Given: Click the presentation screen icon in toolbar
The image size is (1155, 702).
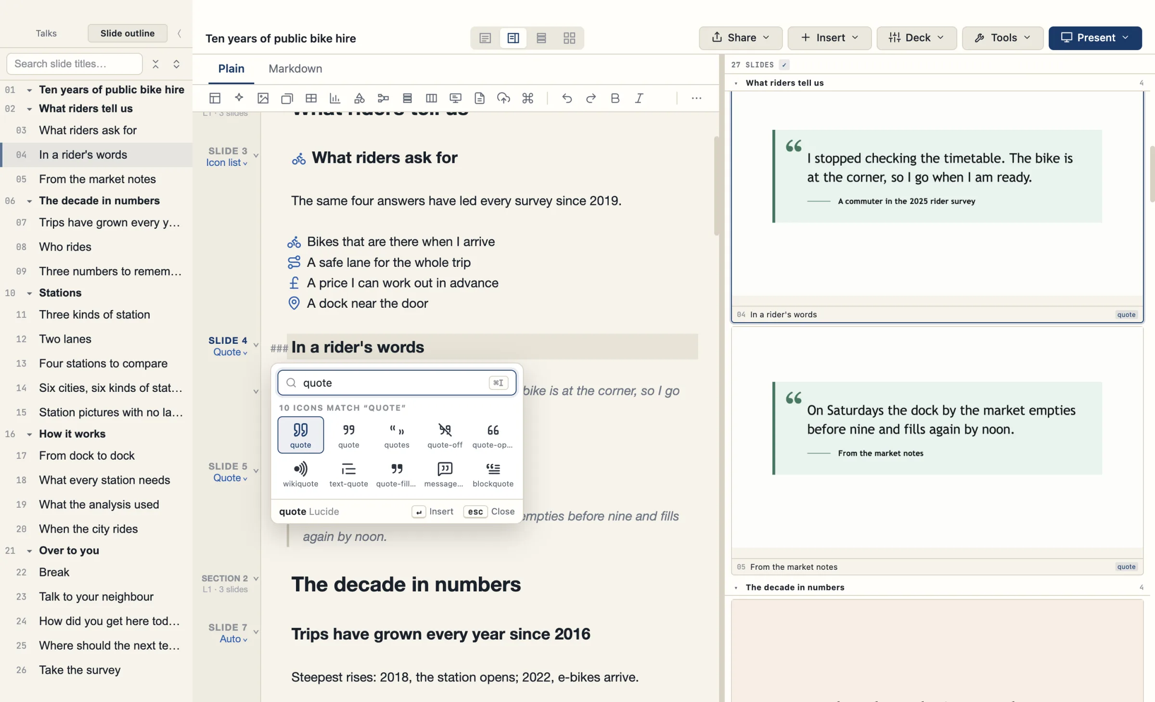Looking at the screenshot, I should 455,98.
